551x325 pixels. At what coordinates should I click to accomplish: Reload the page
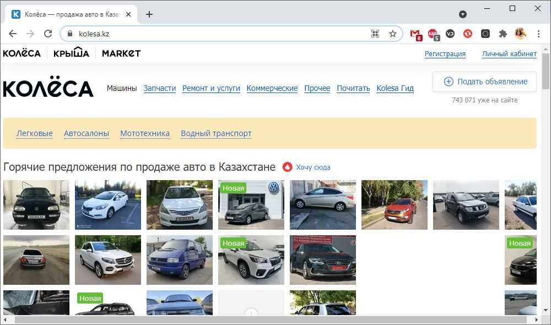(x=48, y=34)
